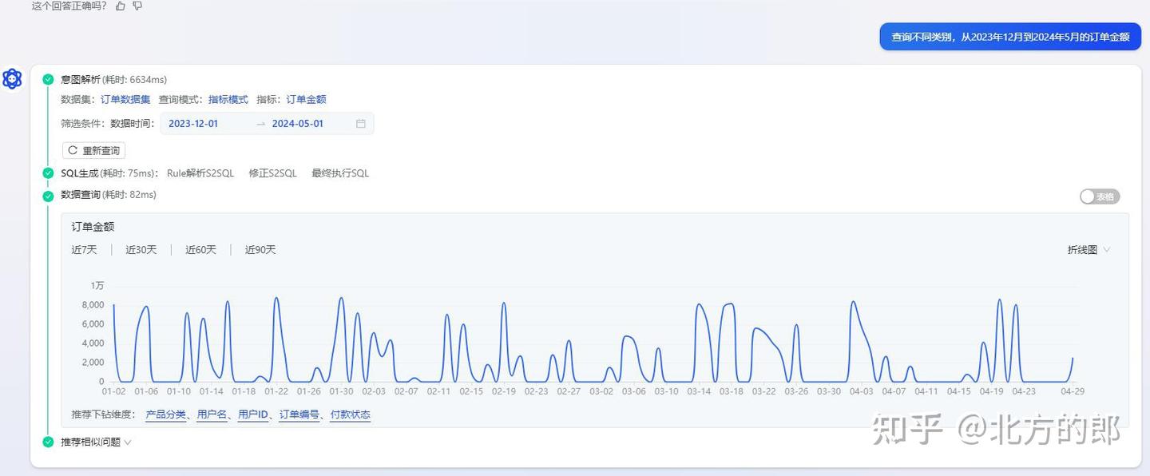Image resolution: width=1150 pixels, height=476 pixels.
Task: Select the 近7天 time range
Action: (x=84, y=250)
